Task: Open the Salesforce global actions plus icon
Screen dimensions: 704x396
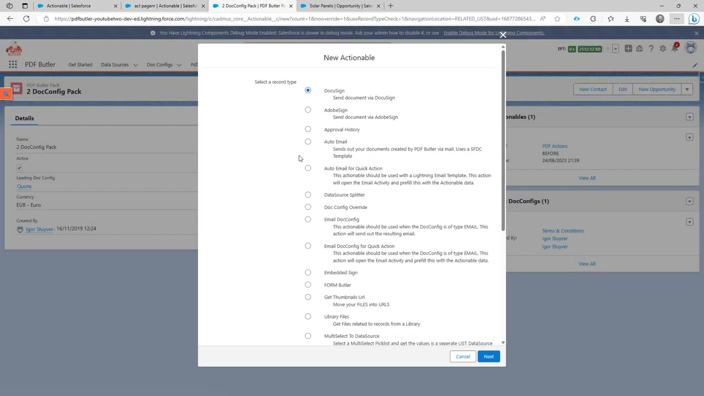Action: pos(628,49)
